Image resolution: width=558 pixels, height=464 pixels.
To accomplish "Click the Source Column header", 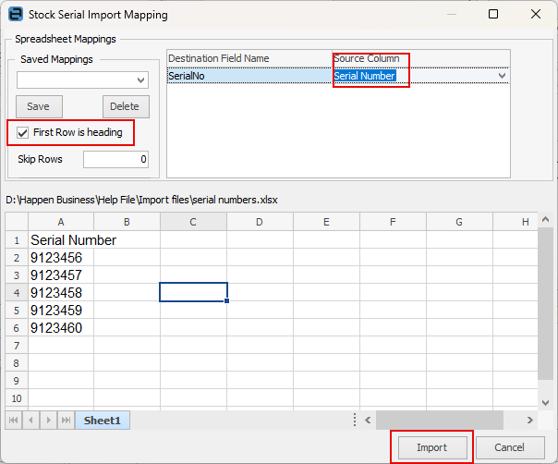I will pos(421,58).
